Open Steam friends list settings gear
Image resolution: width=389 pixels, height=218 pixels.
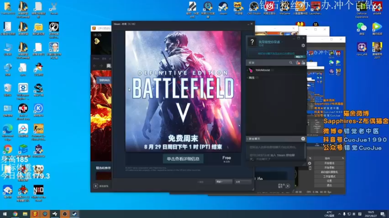tap(303, 46)
